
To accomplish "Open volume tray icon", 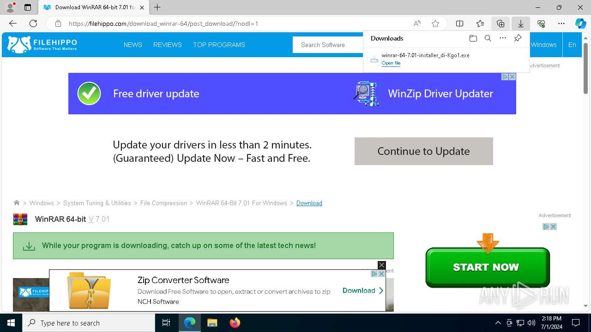I will click(531, 323).
